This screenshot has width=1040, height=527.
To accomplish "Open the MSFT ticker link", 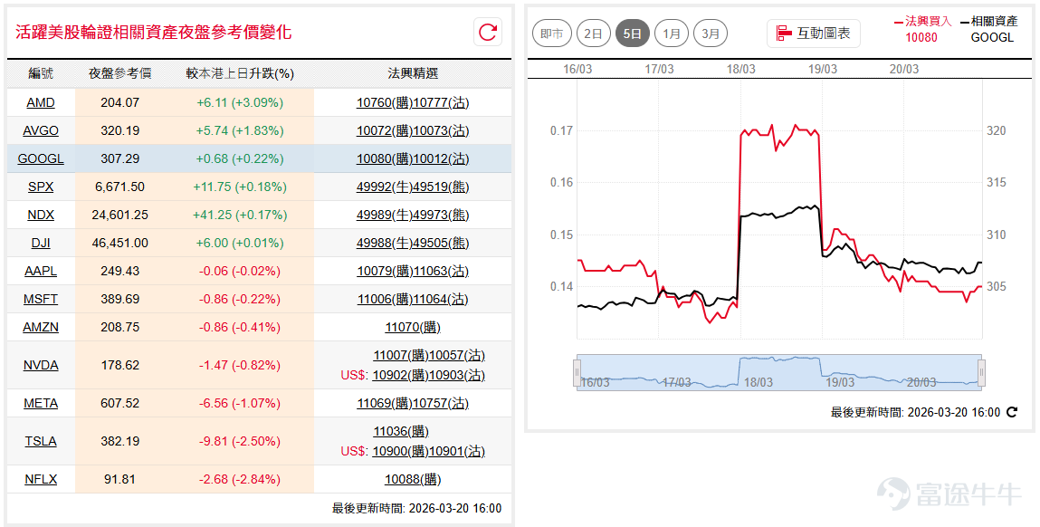I will pyautogui.click(x=41, y=300).
